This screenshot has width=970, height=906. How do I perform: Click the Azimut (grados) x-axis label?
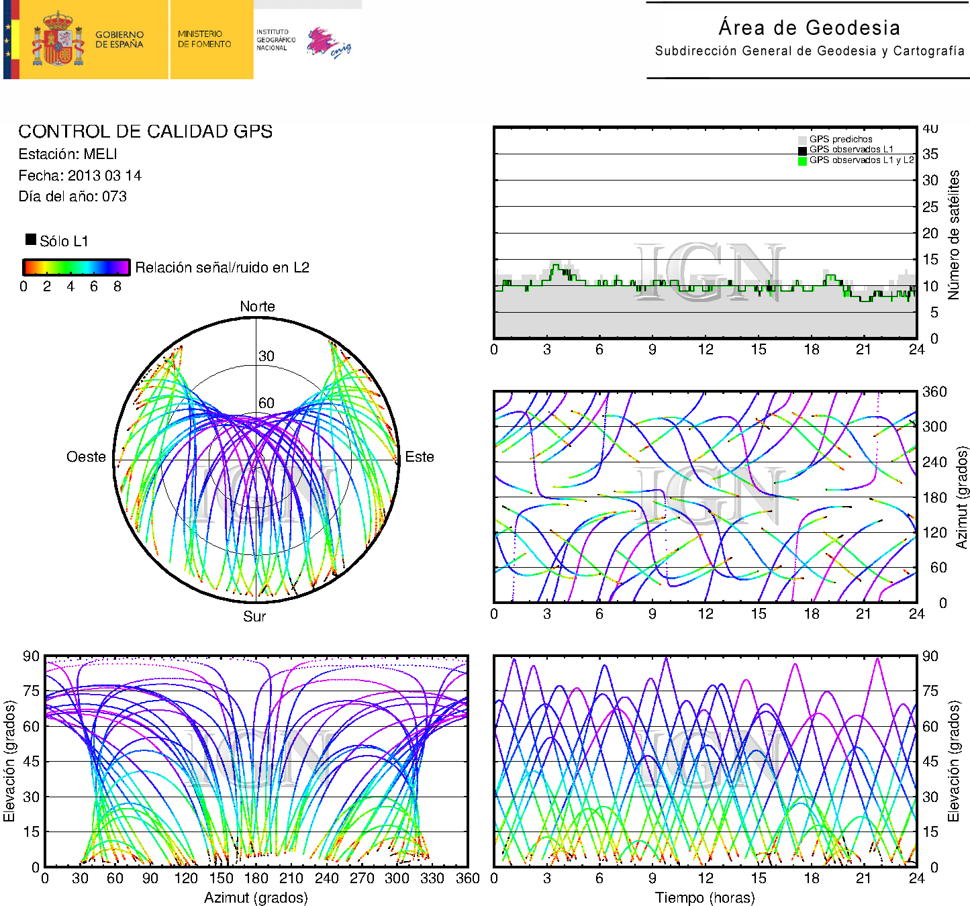pyautogui.click(x=256, y=897)
